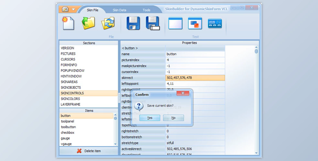The width and height of the screenshot is (318, 161).
Task: Click the Items panel header
Action: (x=89, y=111)
